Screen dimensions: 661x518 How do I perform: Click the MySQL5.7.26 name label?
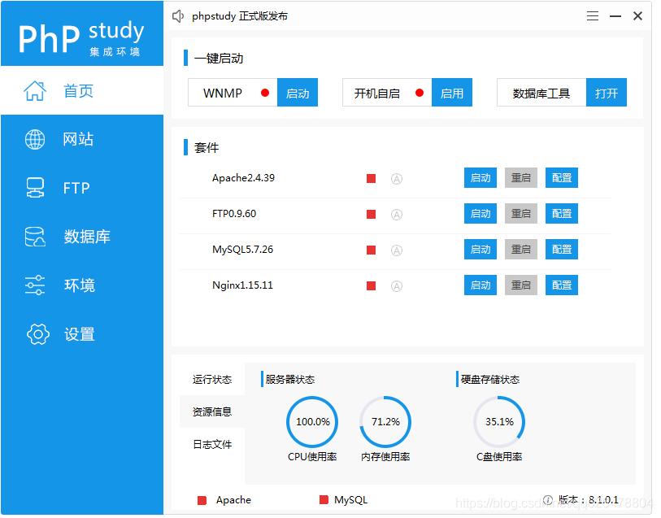(x=243, y=250)
